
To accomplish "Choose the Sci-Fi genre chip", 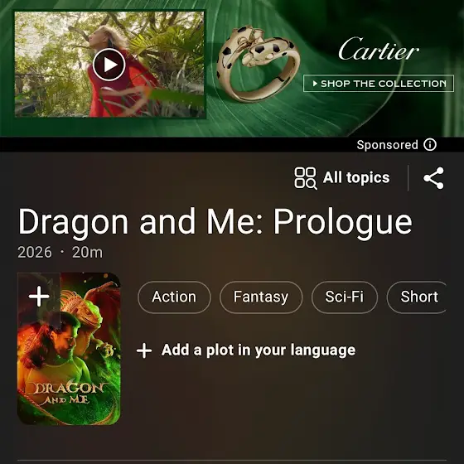I will (345, 297).
